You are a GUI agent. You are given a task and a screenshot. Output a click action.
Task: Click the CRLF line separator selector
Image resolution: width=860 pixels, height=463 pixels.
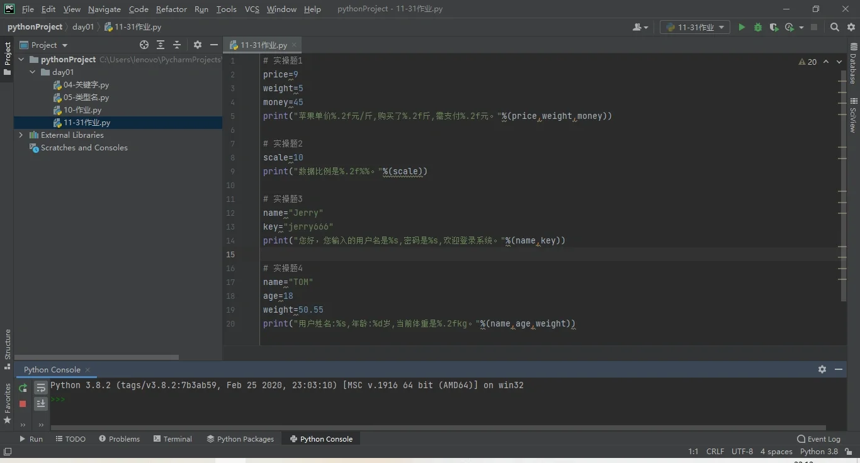(x=715, y=451)
